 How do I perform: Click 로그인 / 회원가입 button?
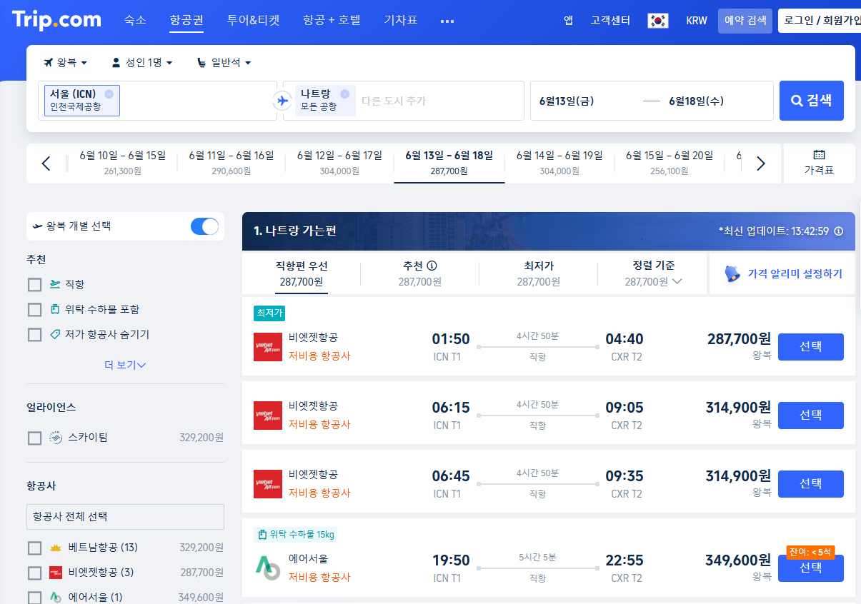tap(820, 21)
